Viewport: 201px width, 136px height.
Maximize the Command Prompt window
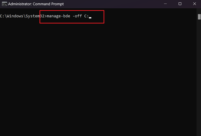pos(180,4)
